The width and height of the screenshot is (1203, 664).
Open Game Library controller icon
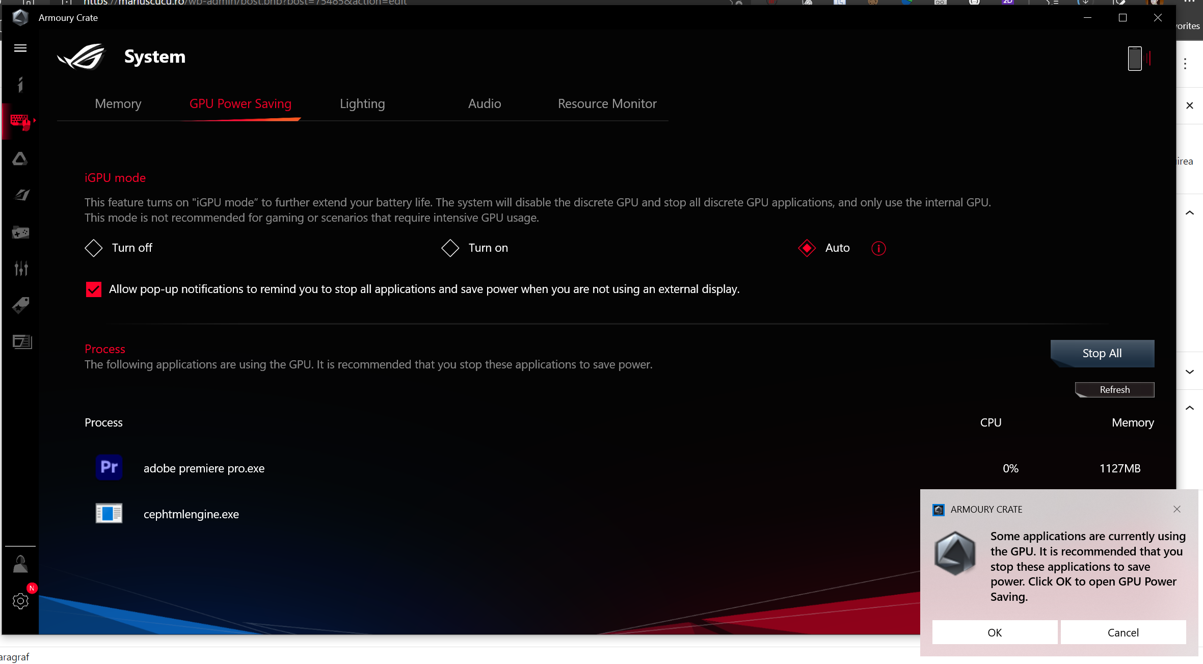click(x=20, y=232)
